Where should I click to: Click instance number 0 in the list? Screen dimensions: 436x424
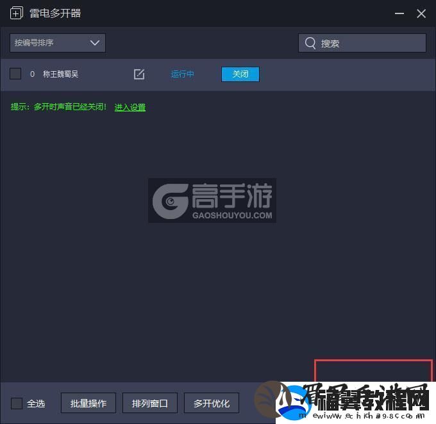[32, 74]
